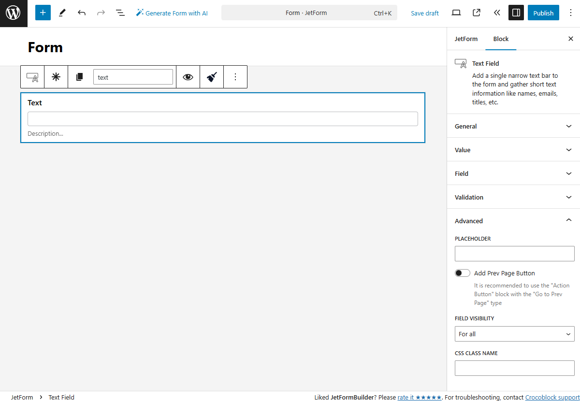
Task: Toggle field visibility eye icon
Action: click(188, 77)
